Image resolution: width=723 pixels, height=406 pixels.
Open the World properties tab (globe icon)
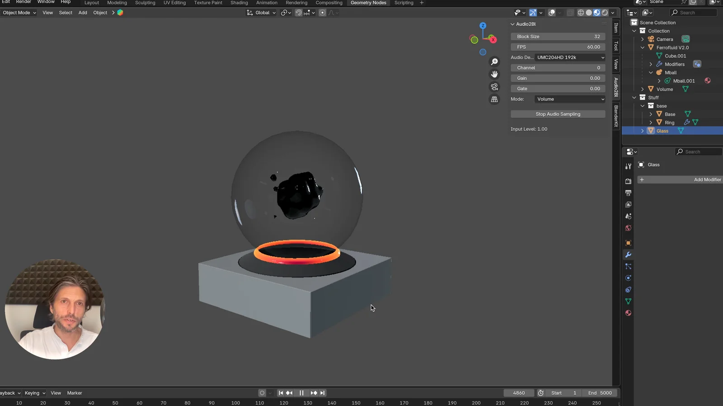coord(628,228)
